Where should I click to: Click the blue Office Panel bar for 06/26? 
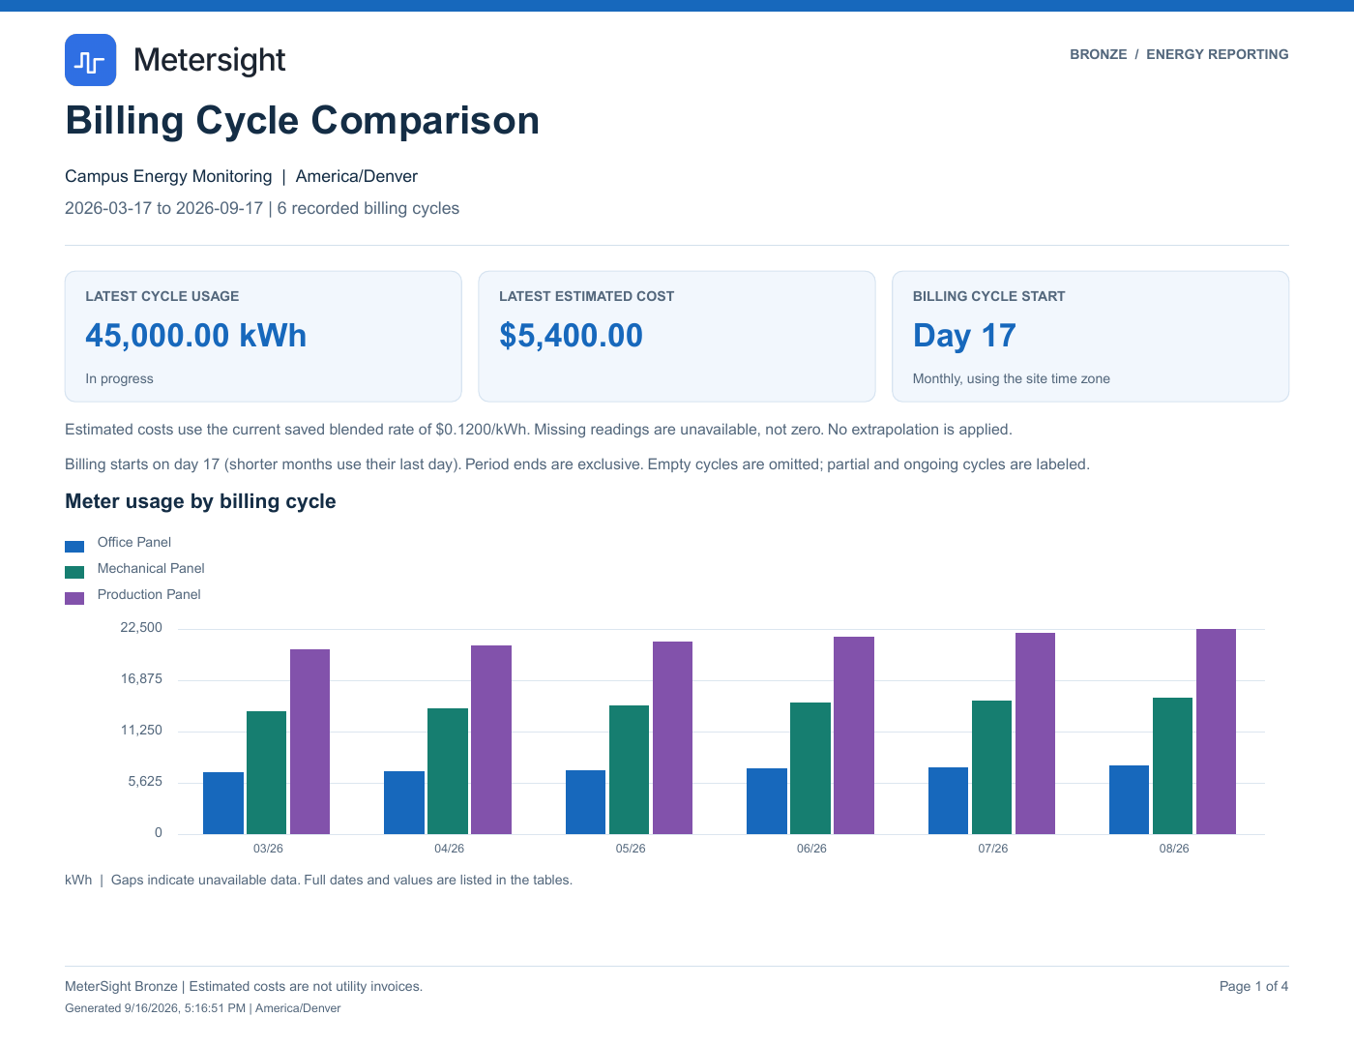(767, 801)
